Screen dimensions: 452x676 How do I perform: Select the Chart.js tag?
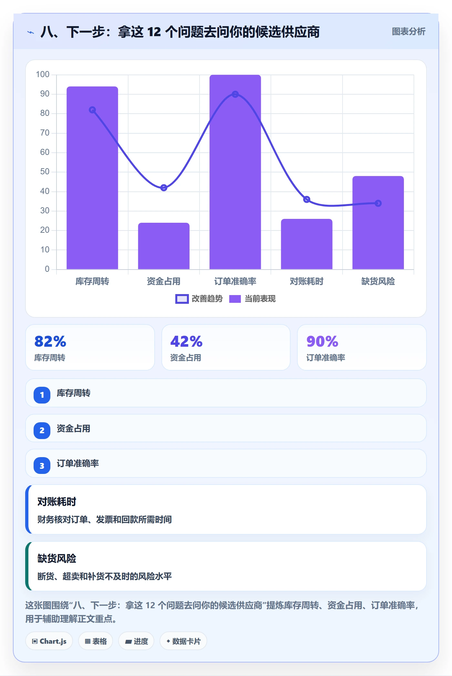click(x=49, y=641)
